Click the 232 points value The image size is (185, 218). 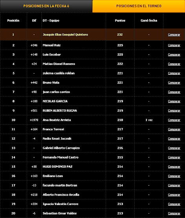[120, 35]
